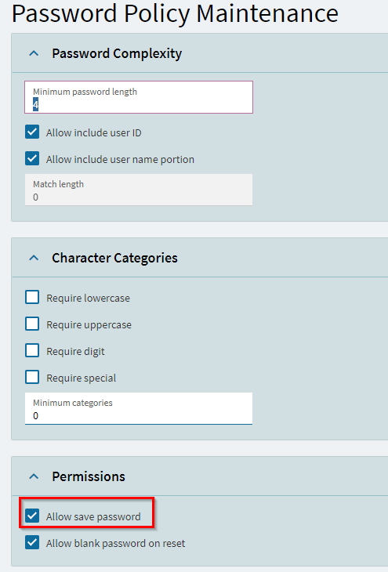The width and height of the screenshot is (388, 572).
Task: Click the disabled Match length field
Action: pyautogui.click(x=139, y=190)
